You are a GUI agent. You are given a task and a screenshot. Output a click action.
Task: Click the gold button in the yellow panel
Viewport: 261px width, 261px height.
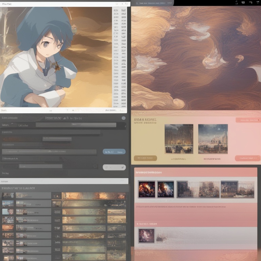click(145, 158)
